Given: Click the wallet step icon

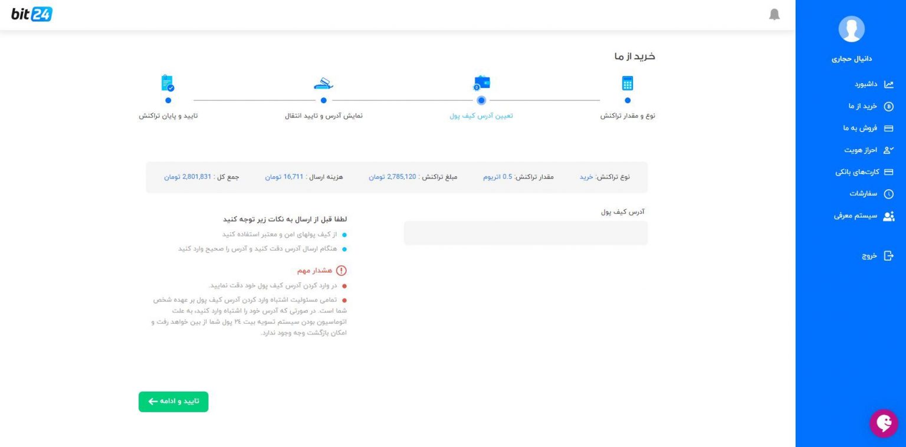Looking at the screenshot, I should tap(481, 83).
